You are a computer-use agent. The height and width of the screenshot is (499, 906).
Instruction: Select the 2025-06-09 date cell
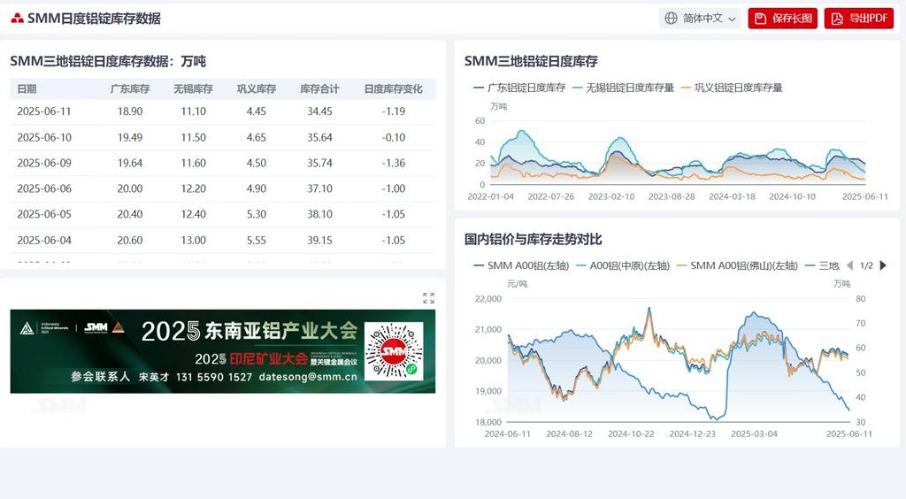click(44, 163)
